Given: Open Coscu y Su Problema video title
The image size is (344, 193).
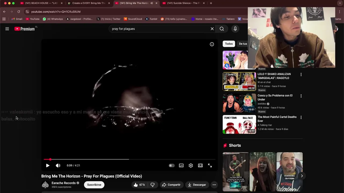Looking at the screenshot, I should tap(275, 97).
